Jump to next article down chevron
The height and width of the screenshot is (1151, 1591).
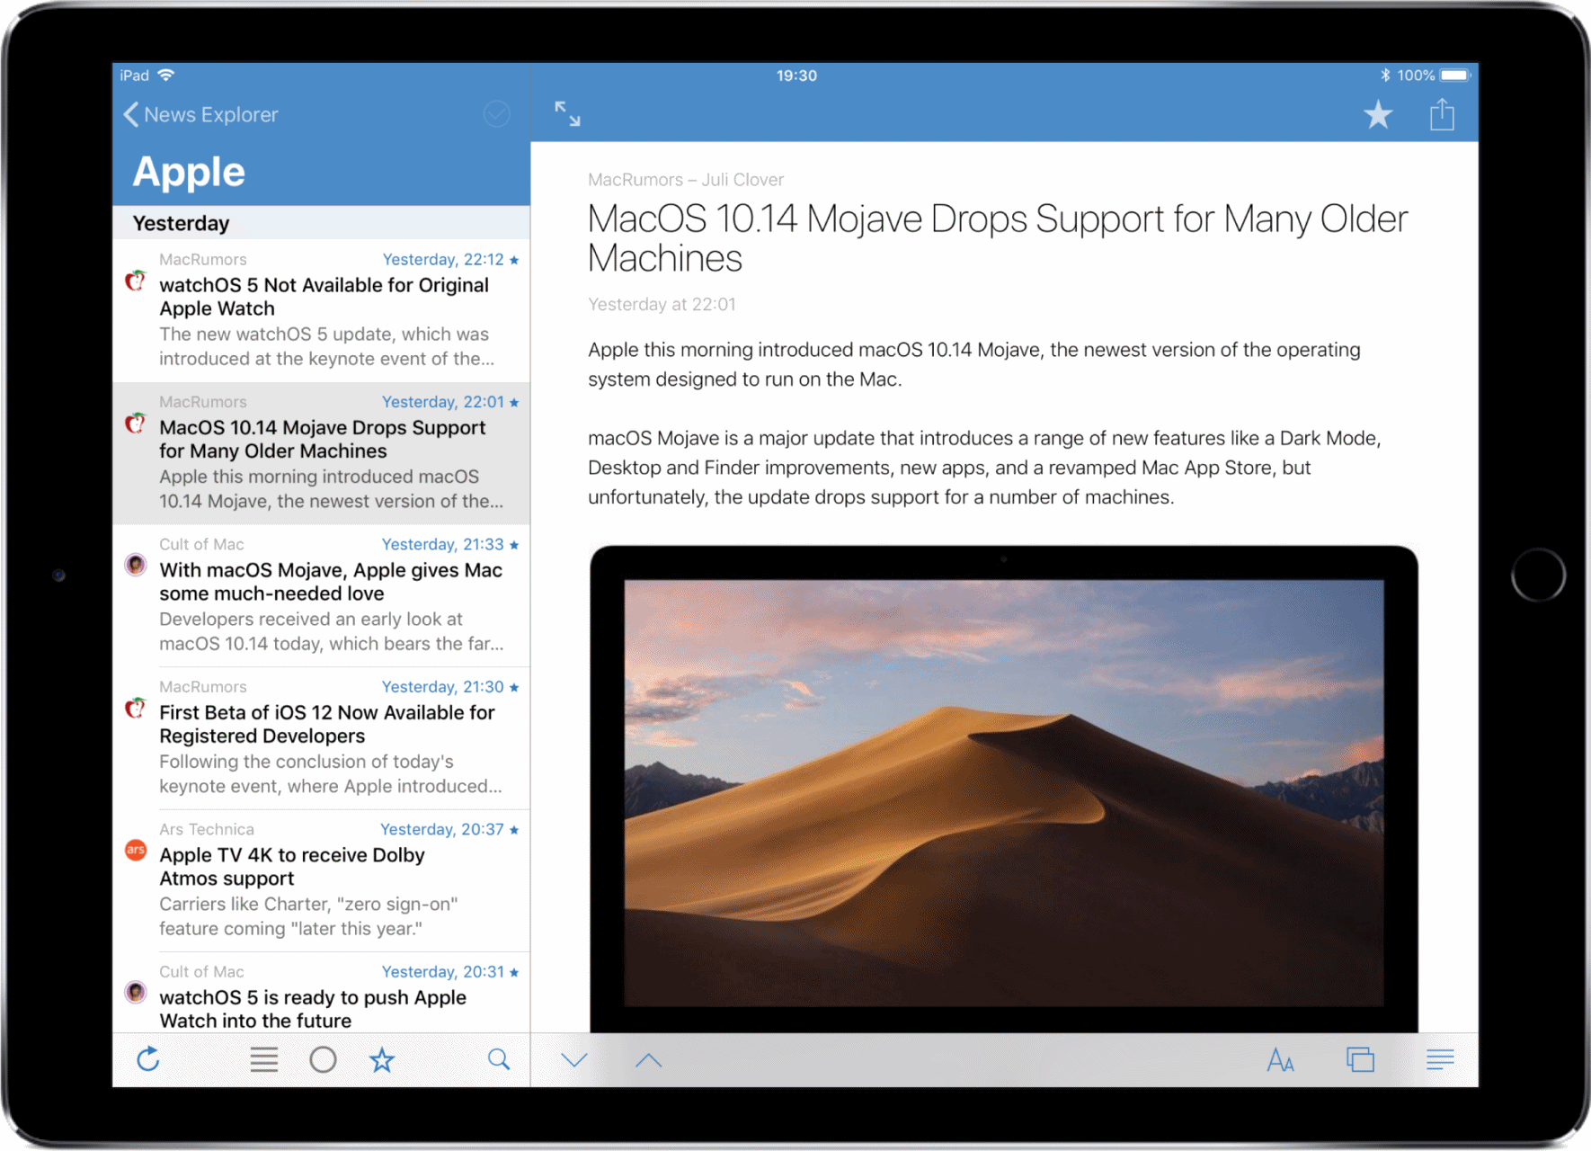[x=573, y=1059]
